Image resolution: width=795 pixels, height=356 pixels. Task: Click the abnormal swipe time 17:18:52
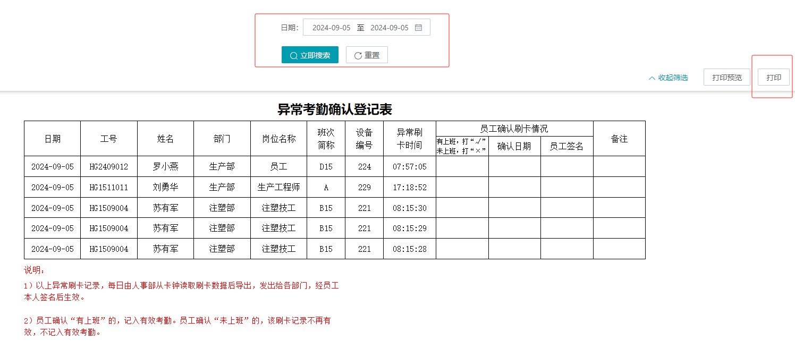coord(410,187)
